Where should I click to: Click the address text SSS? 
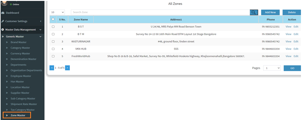(x=176, y=49)
